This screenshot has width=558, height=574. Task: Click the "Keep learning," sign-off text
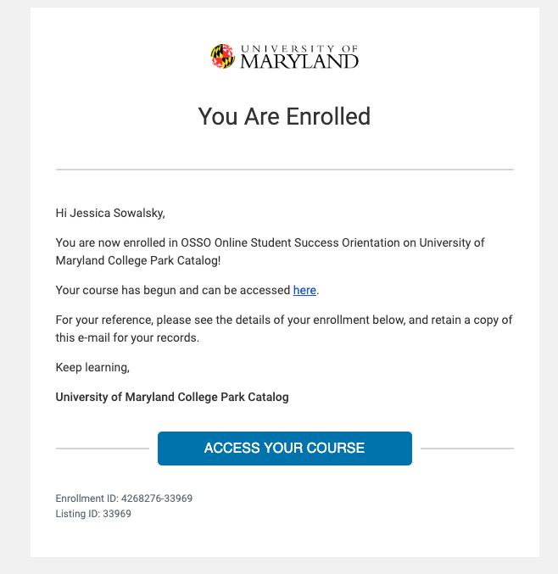92,367
